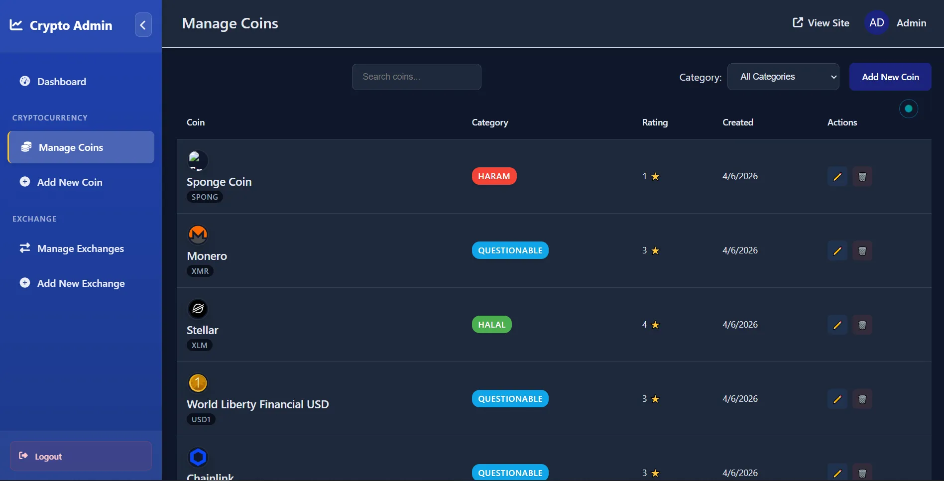Edit Chainlink with pencil icon

(837, 473)
